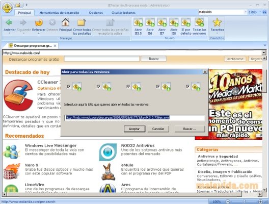The width and height of the screenshot is (269, 204).
Task: Uncheck the IE7 version checkbox in dialog
Action: 128,86
